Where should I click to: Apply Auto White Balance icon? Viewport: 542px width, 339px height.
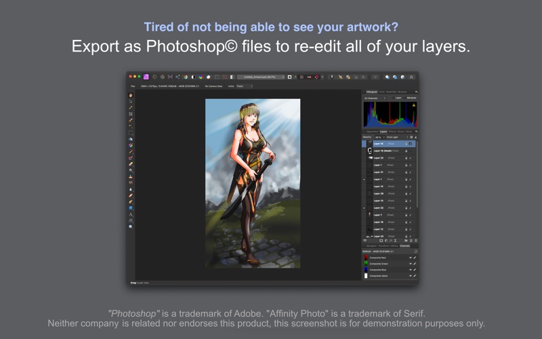(x=209, y=77)
